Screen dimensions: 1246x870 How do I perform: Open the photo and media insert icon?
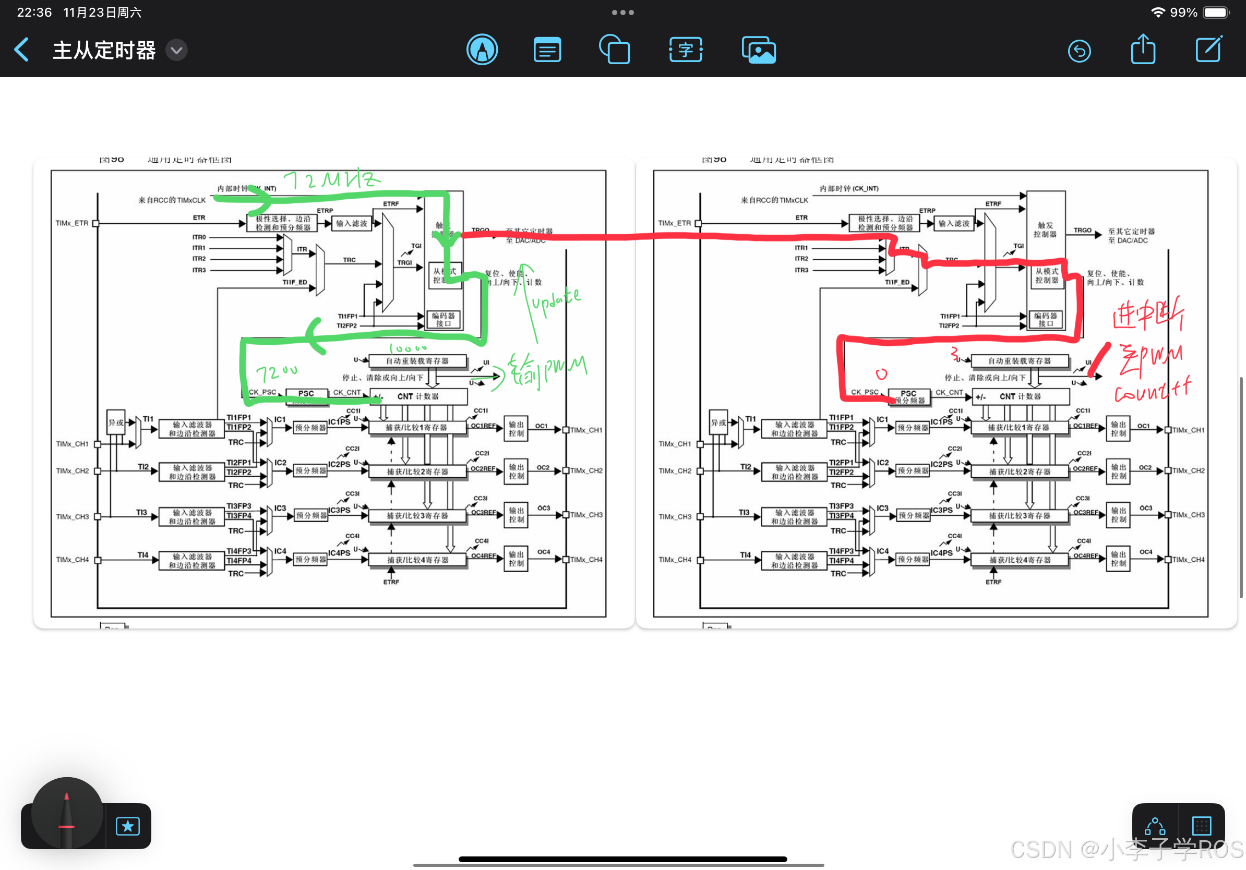pos(758,51)
